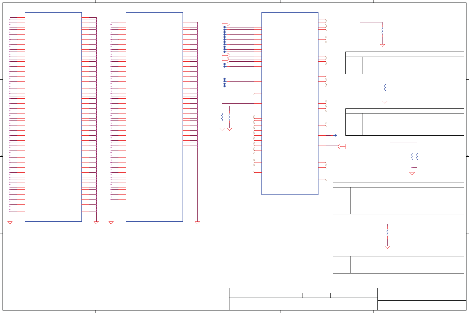Select the double off-page connector right of third component
The height and width of the screenshot is (313, 469).
point(342,147)
